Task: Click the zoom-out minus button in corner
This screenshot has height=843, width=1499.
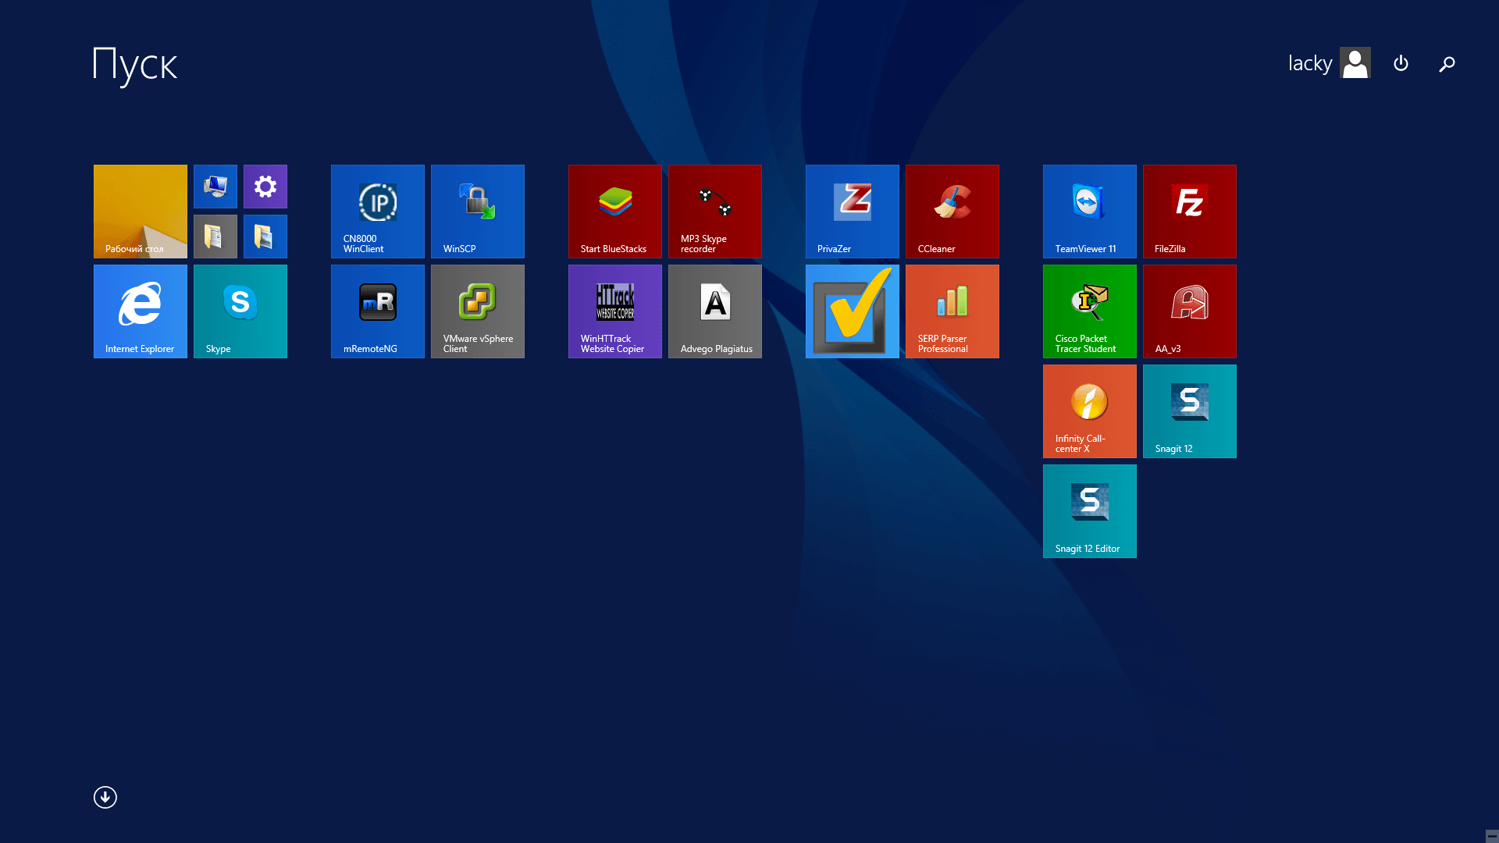Action: (1492, 836)
